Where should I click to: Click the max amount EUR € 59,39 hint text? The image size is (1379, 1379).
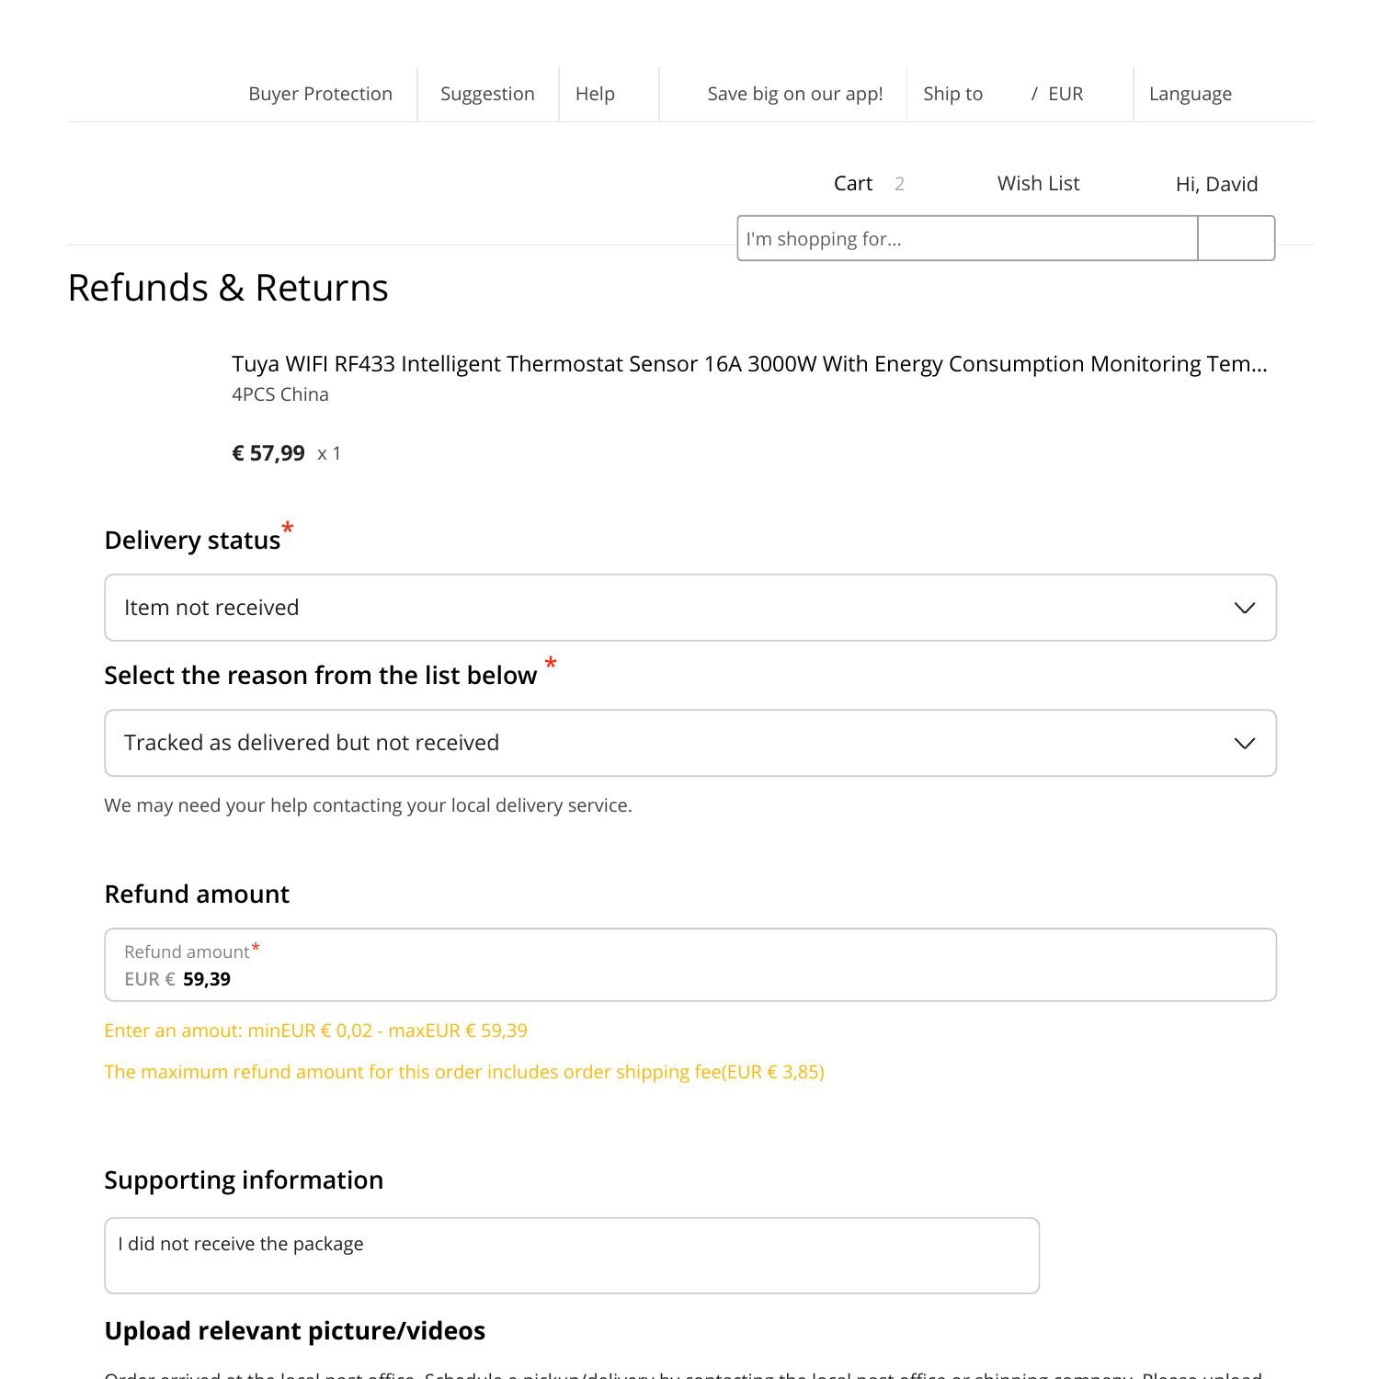[x=316, y=1031]
